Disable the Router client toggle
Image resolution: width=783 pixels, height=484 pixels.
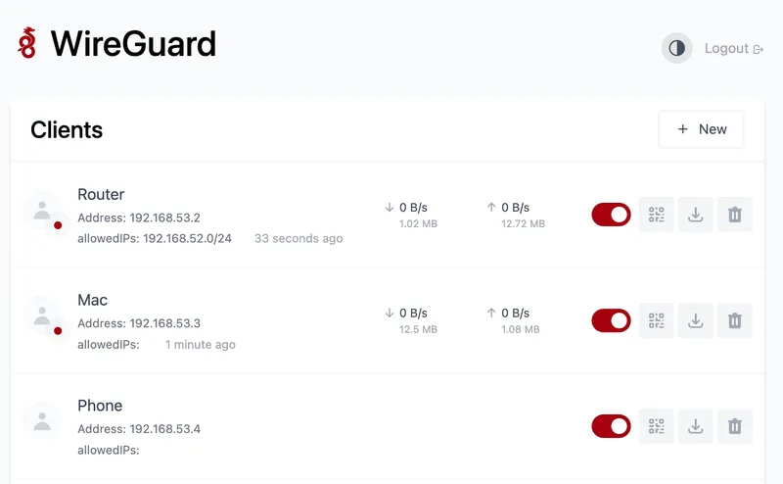[x=612, y=215]
